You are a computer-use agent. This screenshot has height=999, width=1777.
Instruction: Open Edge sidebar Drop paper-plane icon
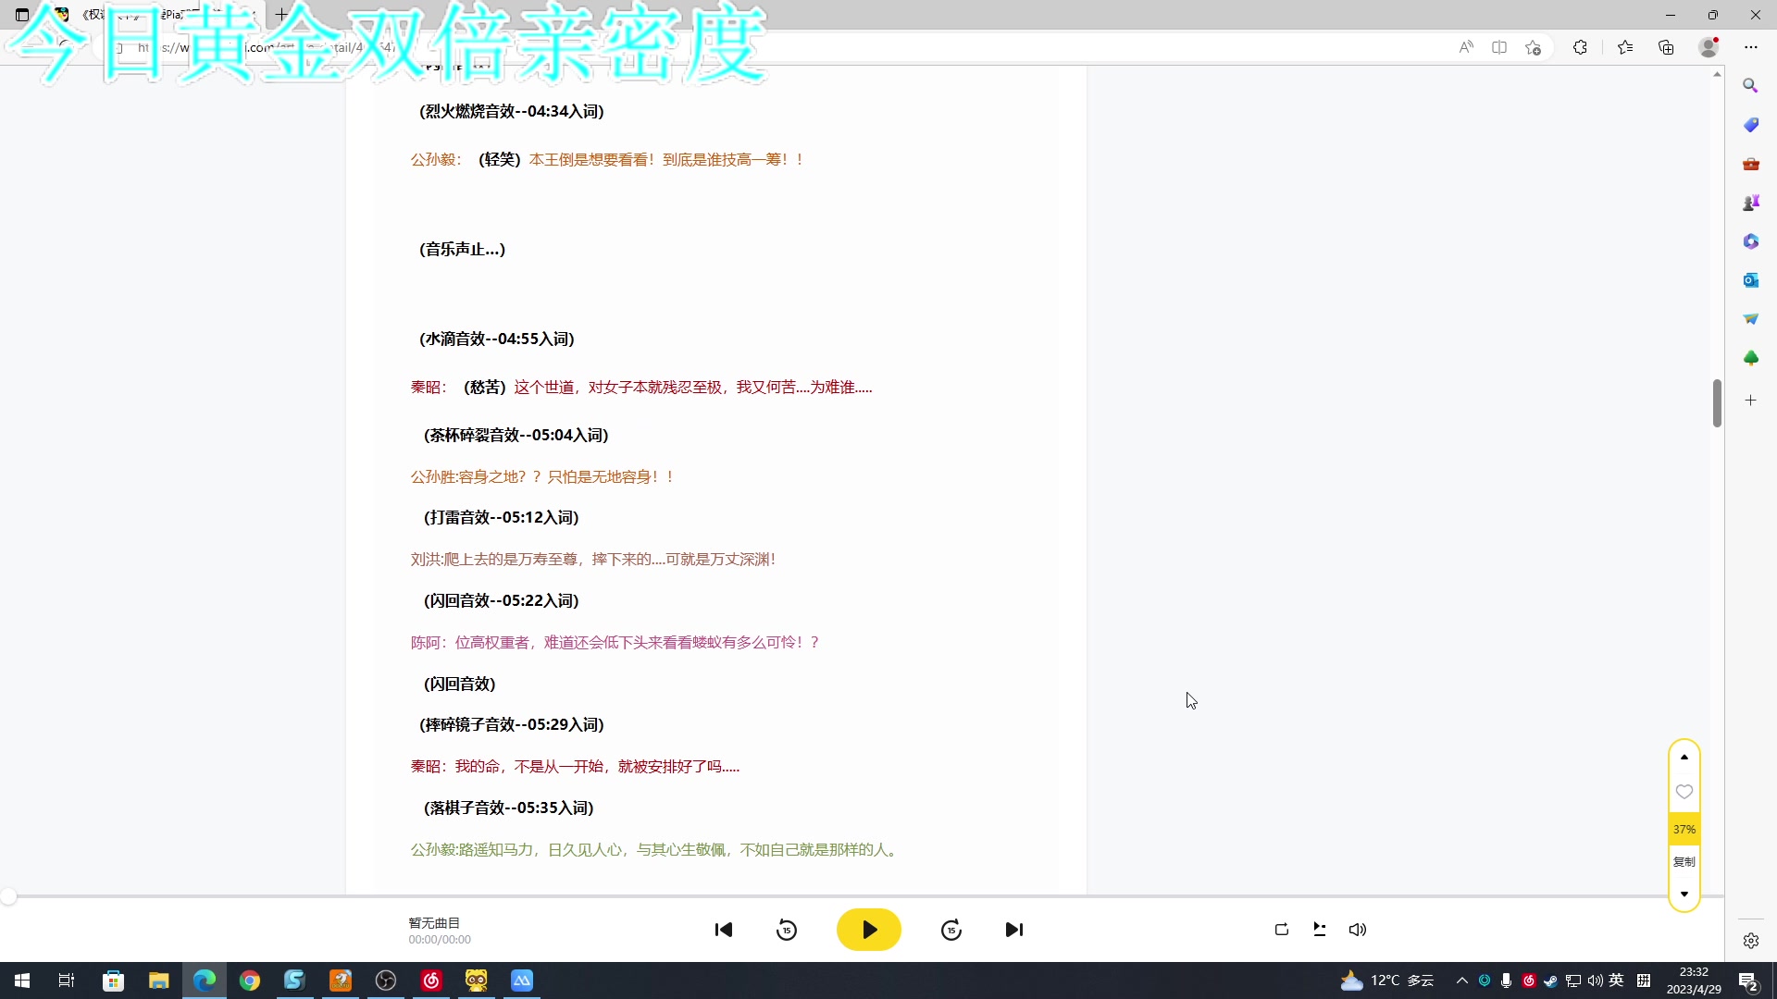click(1750, 319)
